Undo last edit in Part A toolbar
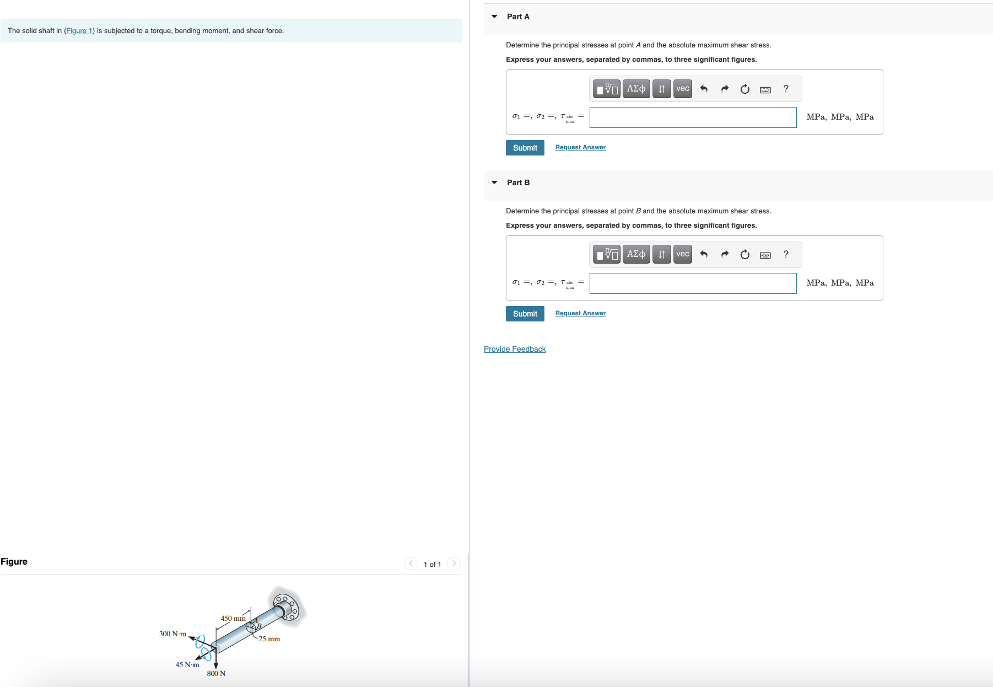The height and width of the screenshot is (687, 993). click(x=704, y=89)
